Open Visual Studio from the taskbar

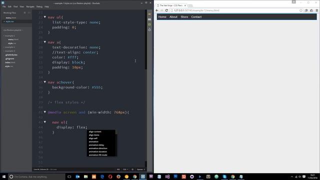tap(167, 176)
